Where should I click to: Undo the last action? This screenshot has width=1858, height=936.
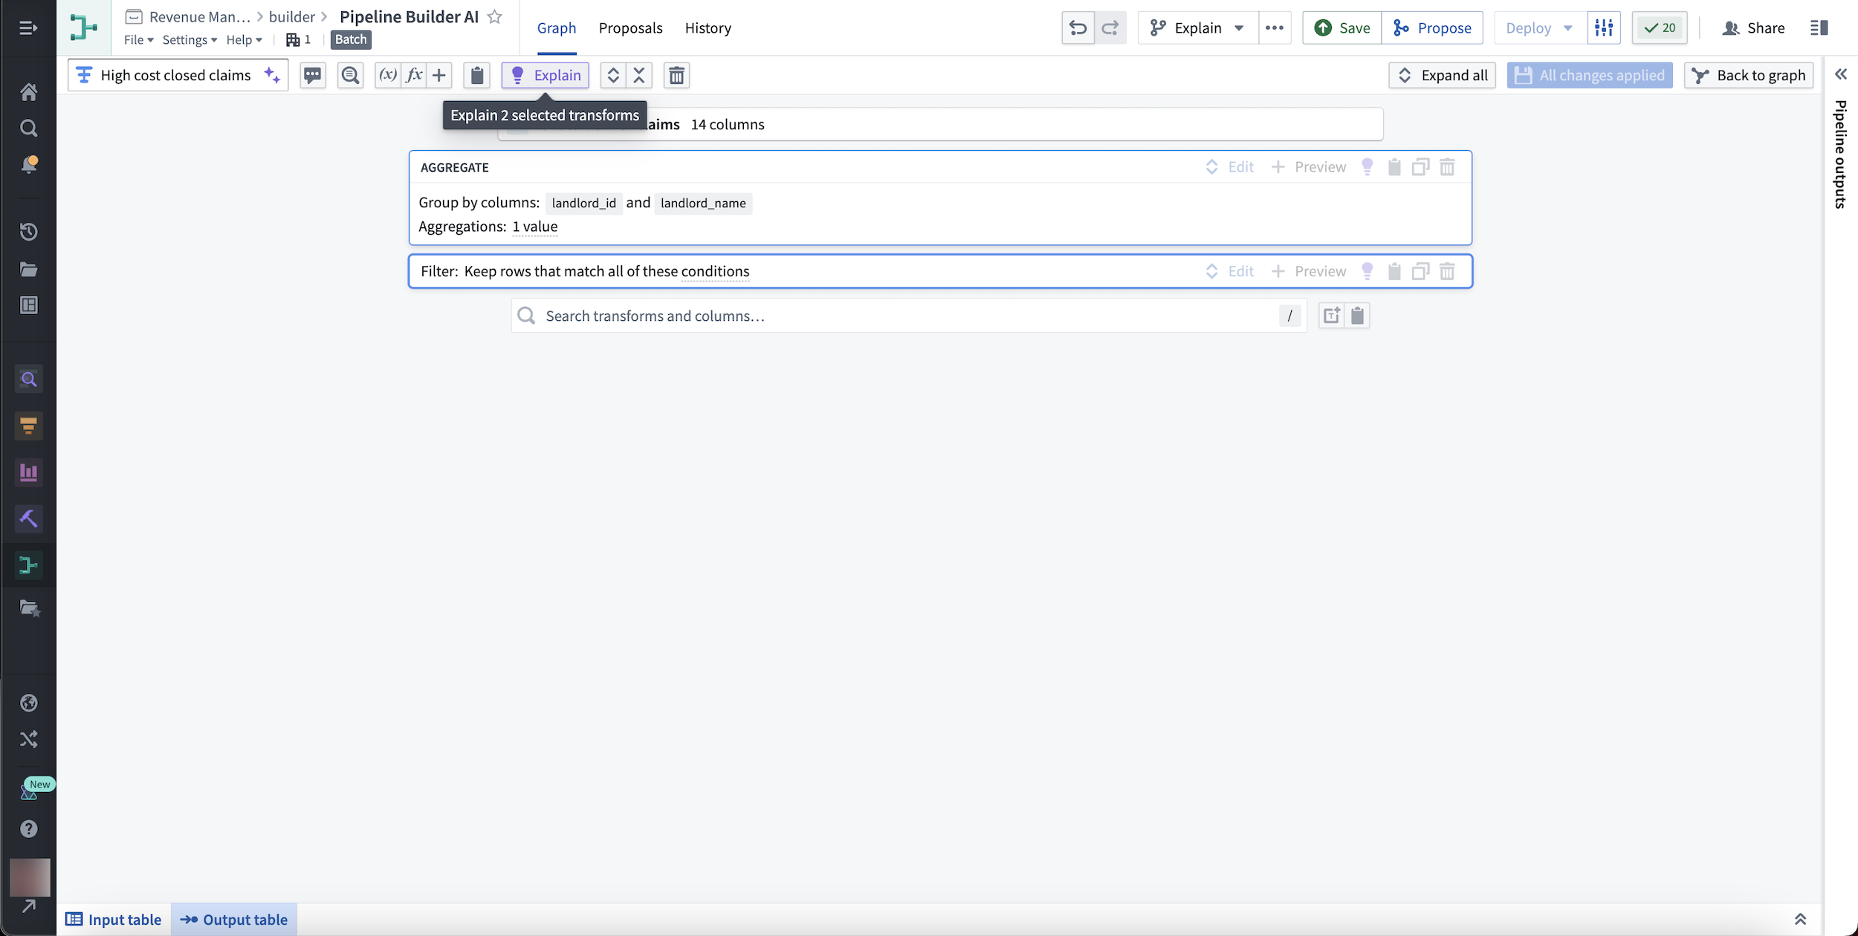(1078, 28)
